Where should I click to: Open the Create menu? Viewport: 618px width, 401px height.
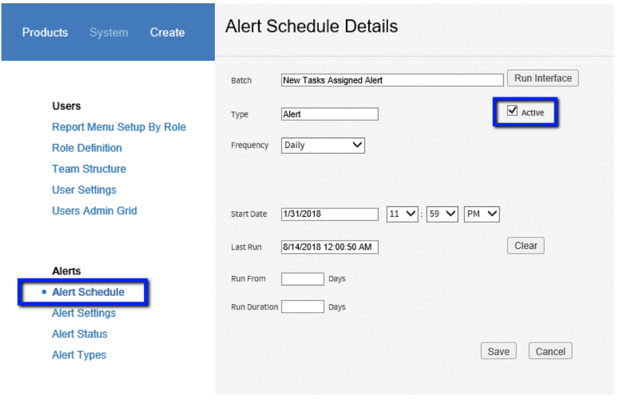click(x=167, y=32)
